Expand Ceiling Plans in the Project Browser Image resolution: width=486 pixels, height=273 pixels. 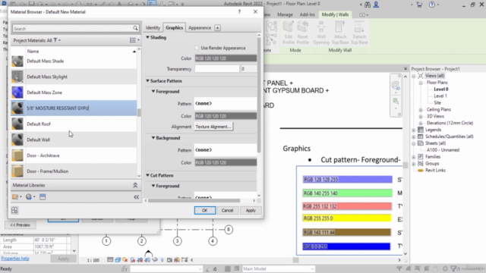pyautogui.click(x=421, y=109)
